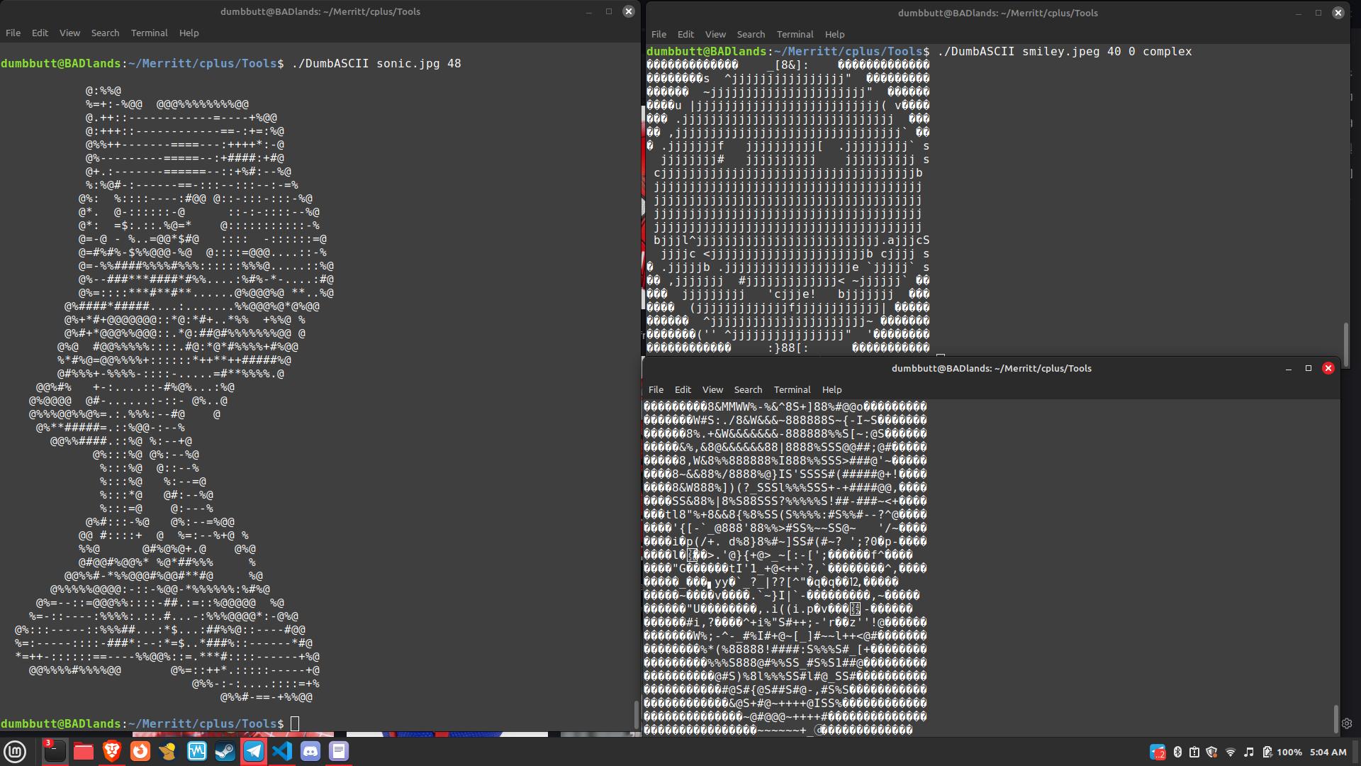Click scrollbar of the sonic.jpg terminal
1361x766 pixels.
636,715
